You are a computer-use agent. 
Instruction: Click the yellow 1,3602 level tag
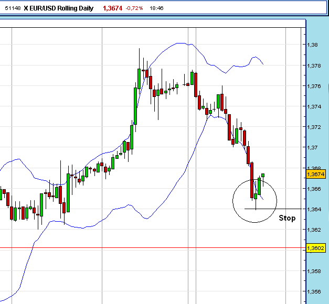(x=316, y=248)
